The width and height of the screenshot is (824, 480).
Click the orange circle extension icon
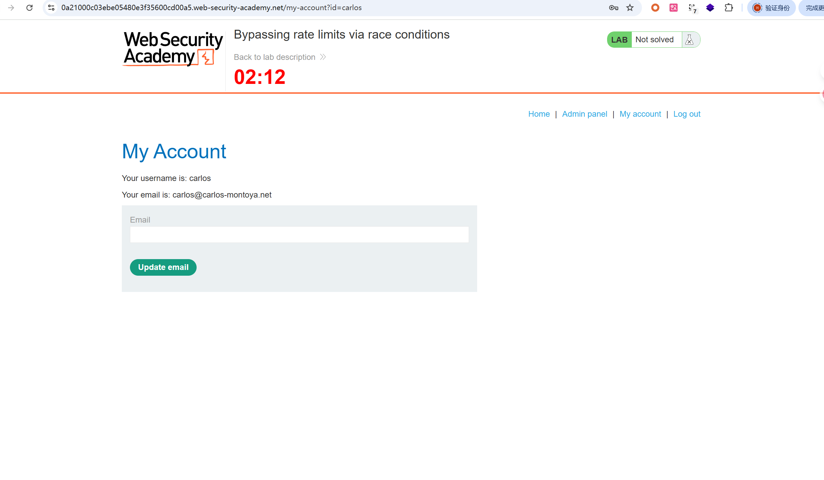[655, 8]
